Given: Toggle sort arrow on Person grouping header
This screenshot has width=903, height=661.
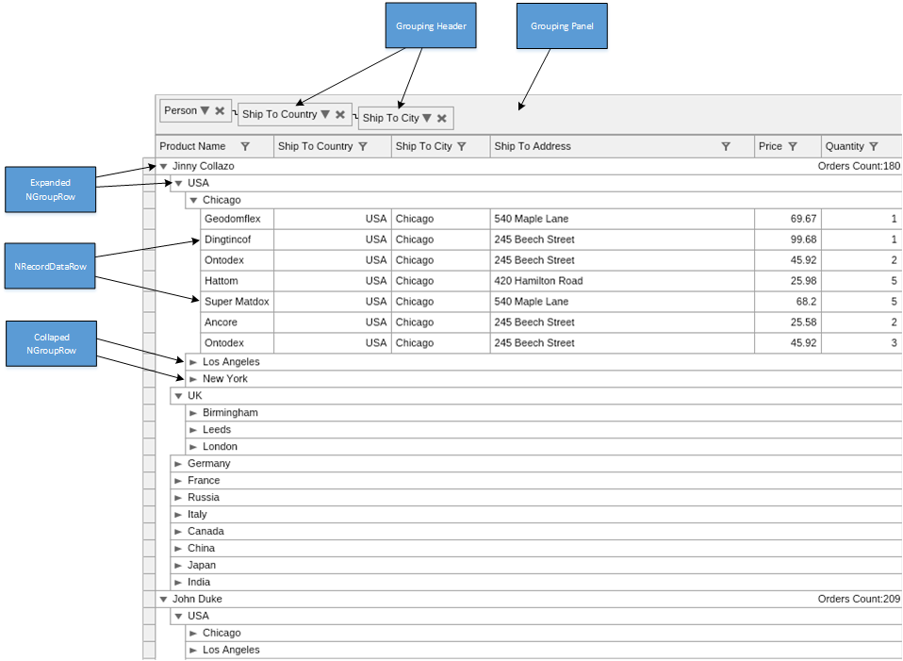Looking at the screenshot, I should (205, 111).
